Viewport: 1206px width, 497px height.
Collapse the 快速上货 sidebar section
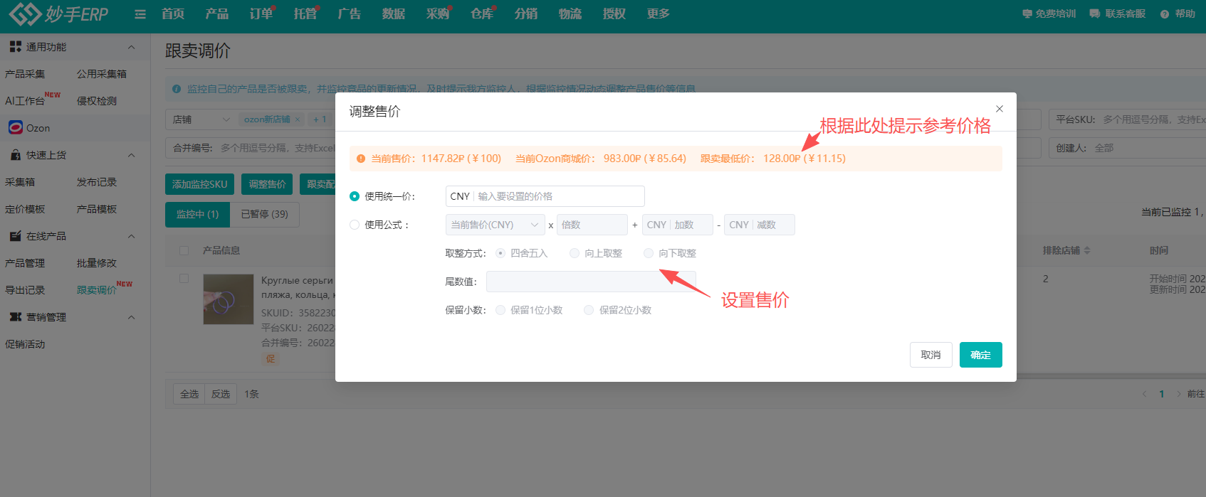pyautogui.click(x=131, y=155)
